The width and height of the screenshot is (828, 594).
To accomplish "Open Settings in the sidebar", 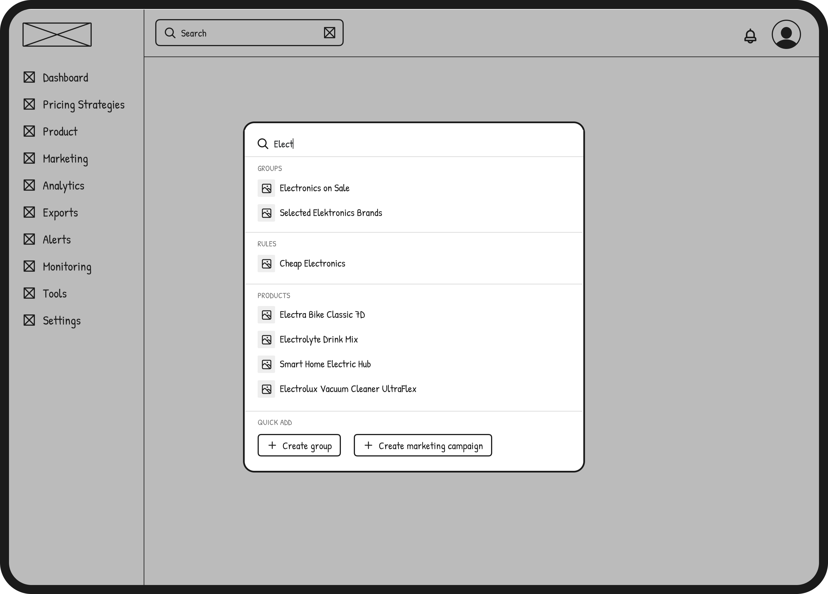I will 62,321.
